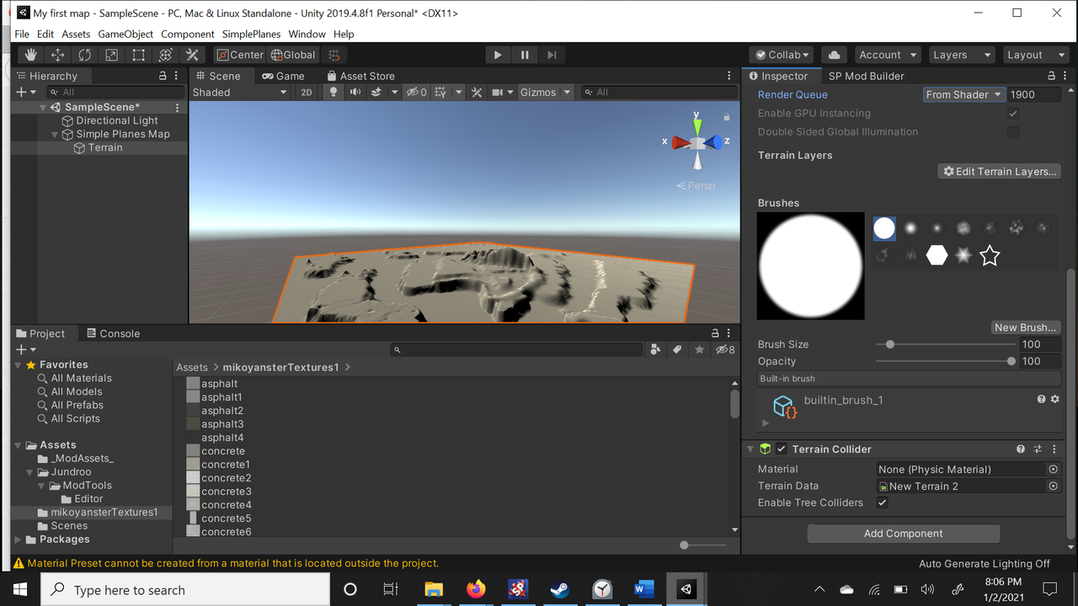Viewport: 1078px width, 606px height.
Task: Switch to SP Mod Builder tab
Action: point(866,76)
